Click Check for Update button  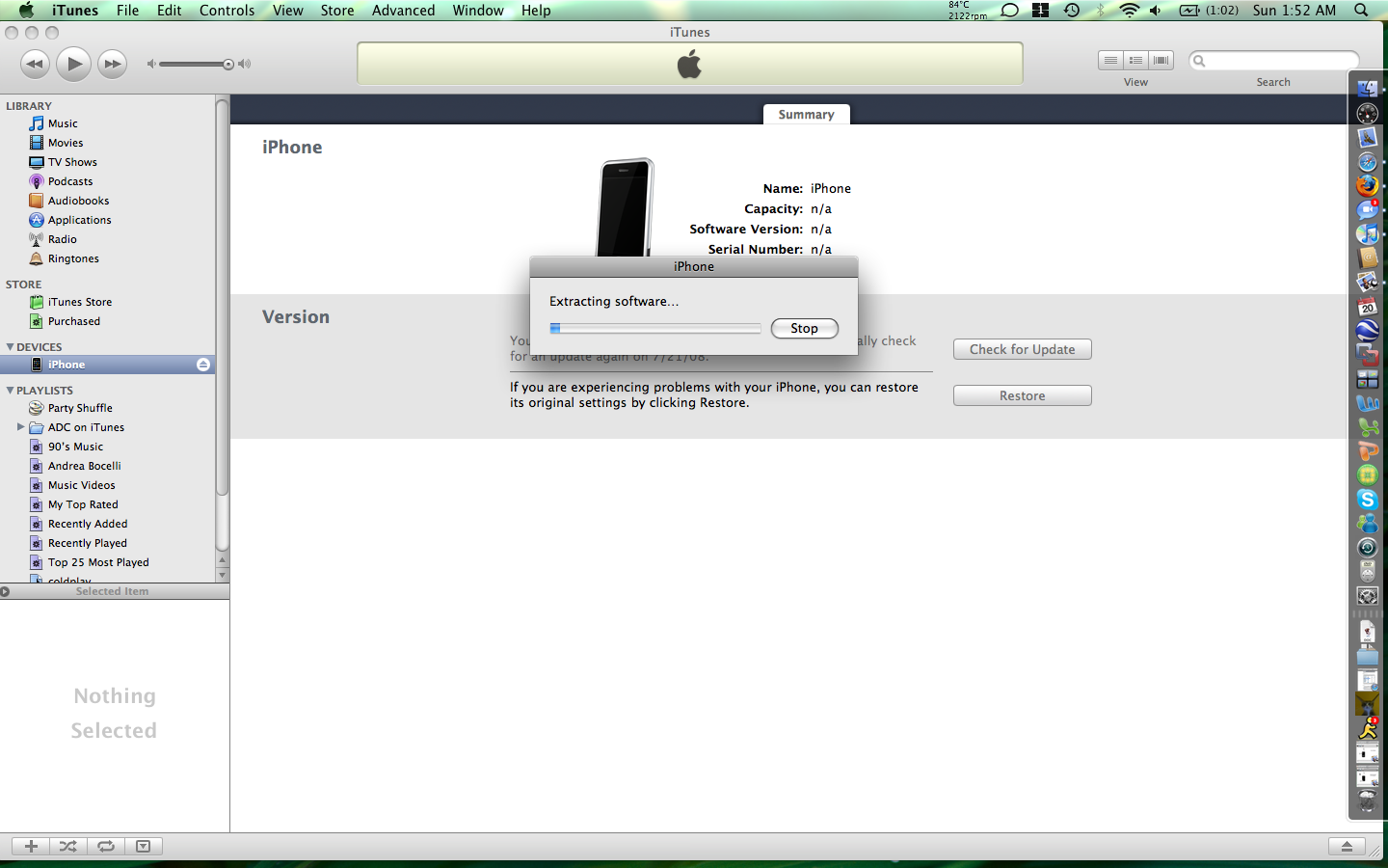(x=1023, y=349)
